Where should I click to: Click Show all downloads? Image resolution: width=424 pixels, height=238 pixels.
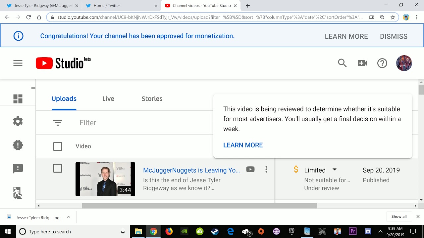pyautogui.click(x=399, y=217)
